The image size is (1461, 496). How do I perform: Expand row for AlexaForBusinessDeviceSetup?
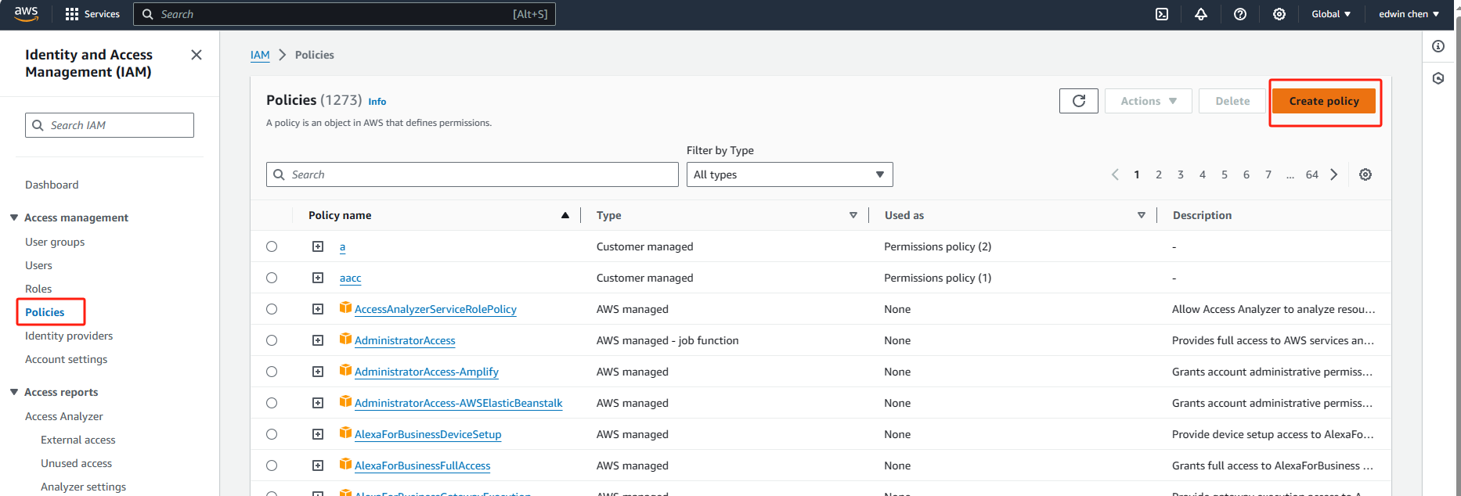[318, 434]
